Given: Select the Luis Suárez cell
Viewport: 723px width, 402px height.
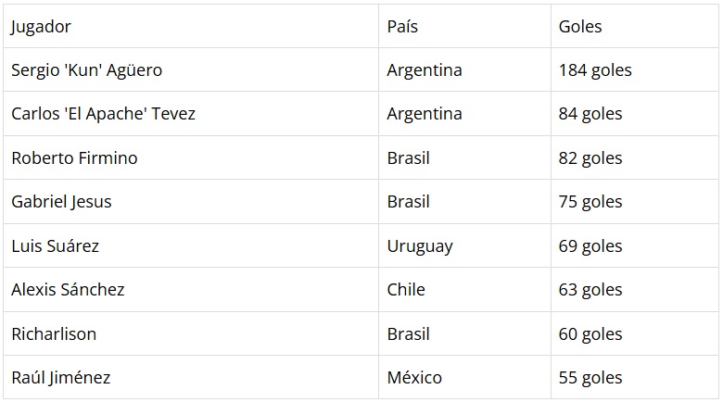Looking at the screenshot, I should click(55, 246).
